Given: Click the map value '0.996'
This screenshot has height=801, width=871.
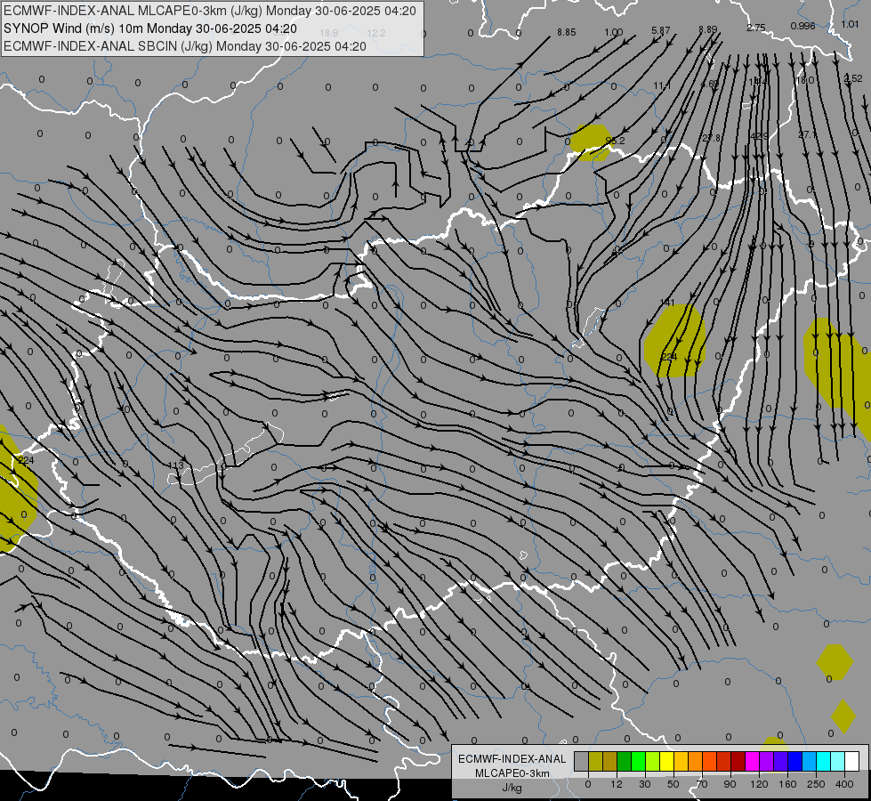Looking at the screenshot, I should 802,26.
